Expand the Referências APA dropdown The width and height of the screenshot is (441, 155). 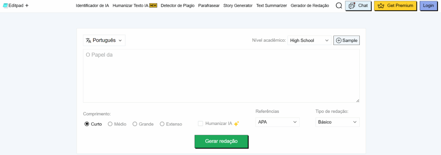coord(277,122)
